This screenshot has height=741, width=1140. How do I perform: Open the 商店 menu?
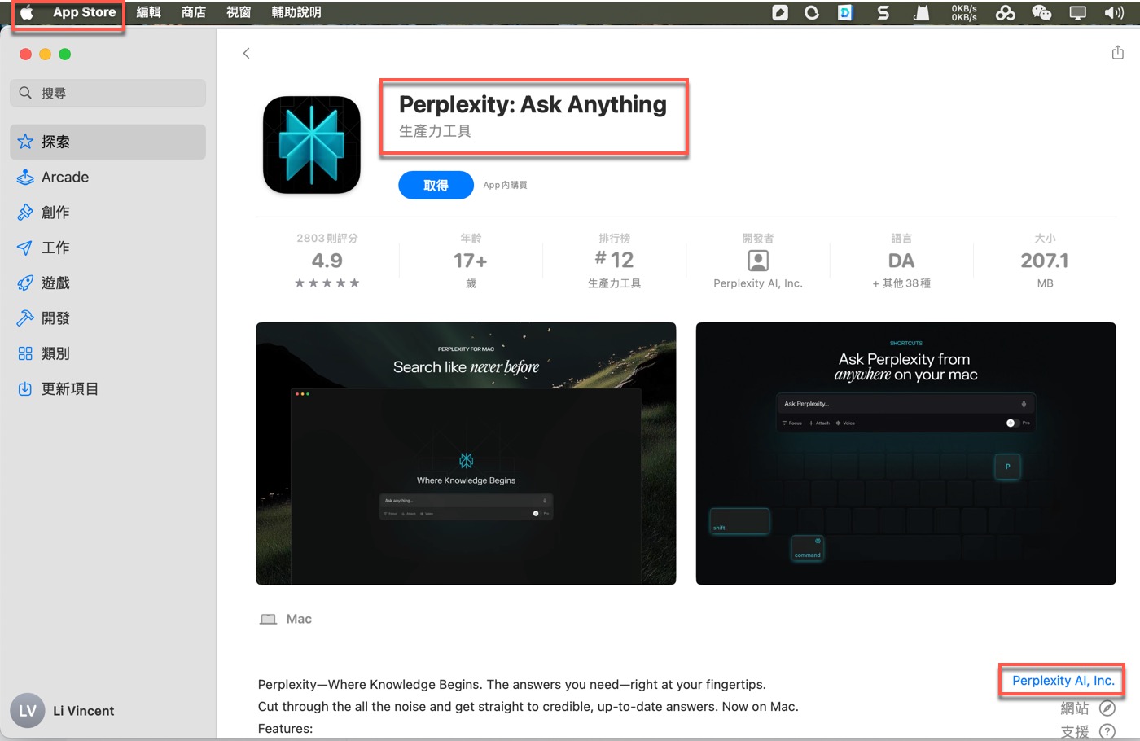[x=193, y=12]
